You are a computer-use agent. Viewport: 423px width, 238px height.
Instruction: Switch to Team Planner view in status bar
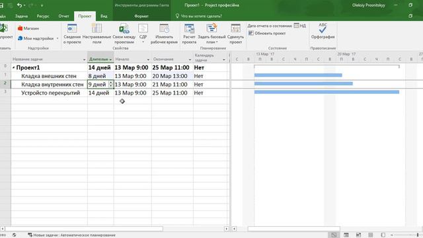[x=358, y=235]
